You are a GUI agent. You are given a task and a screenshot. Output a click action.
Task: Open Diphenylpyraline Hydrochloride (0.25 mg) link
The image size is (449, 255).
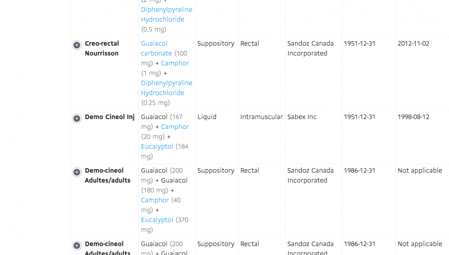pyautogui.click(x=167, y=88)
